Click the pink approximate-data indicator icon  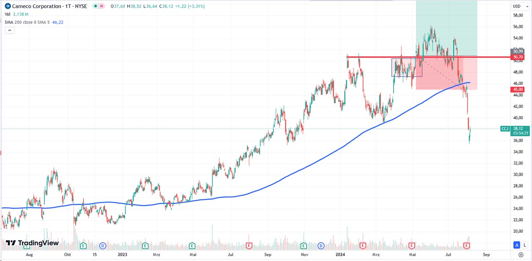[x=102, y=6]
